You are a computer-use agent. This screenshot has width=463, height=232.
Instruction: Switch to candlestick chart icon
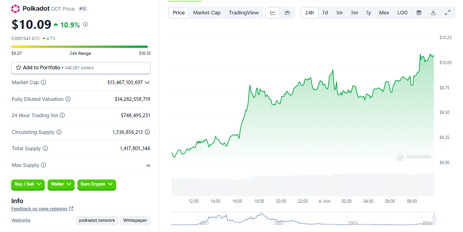[287, 13]
